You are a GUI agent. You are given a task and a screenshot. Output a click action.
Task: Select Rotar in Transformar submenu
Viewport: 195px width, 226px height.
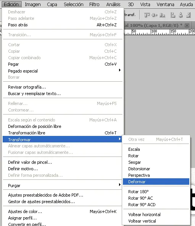point(156,156)
